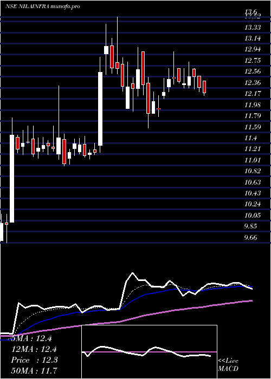Viewport: 271px width, 379px height.
Task: Select the 11.59 price axis label
Action: pos(253,127)
